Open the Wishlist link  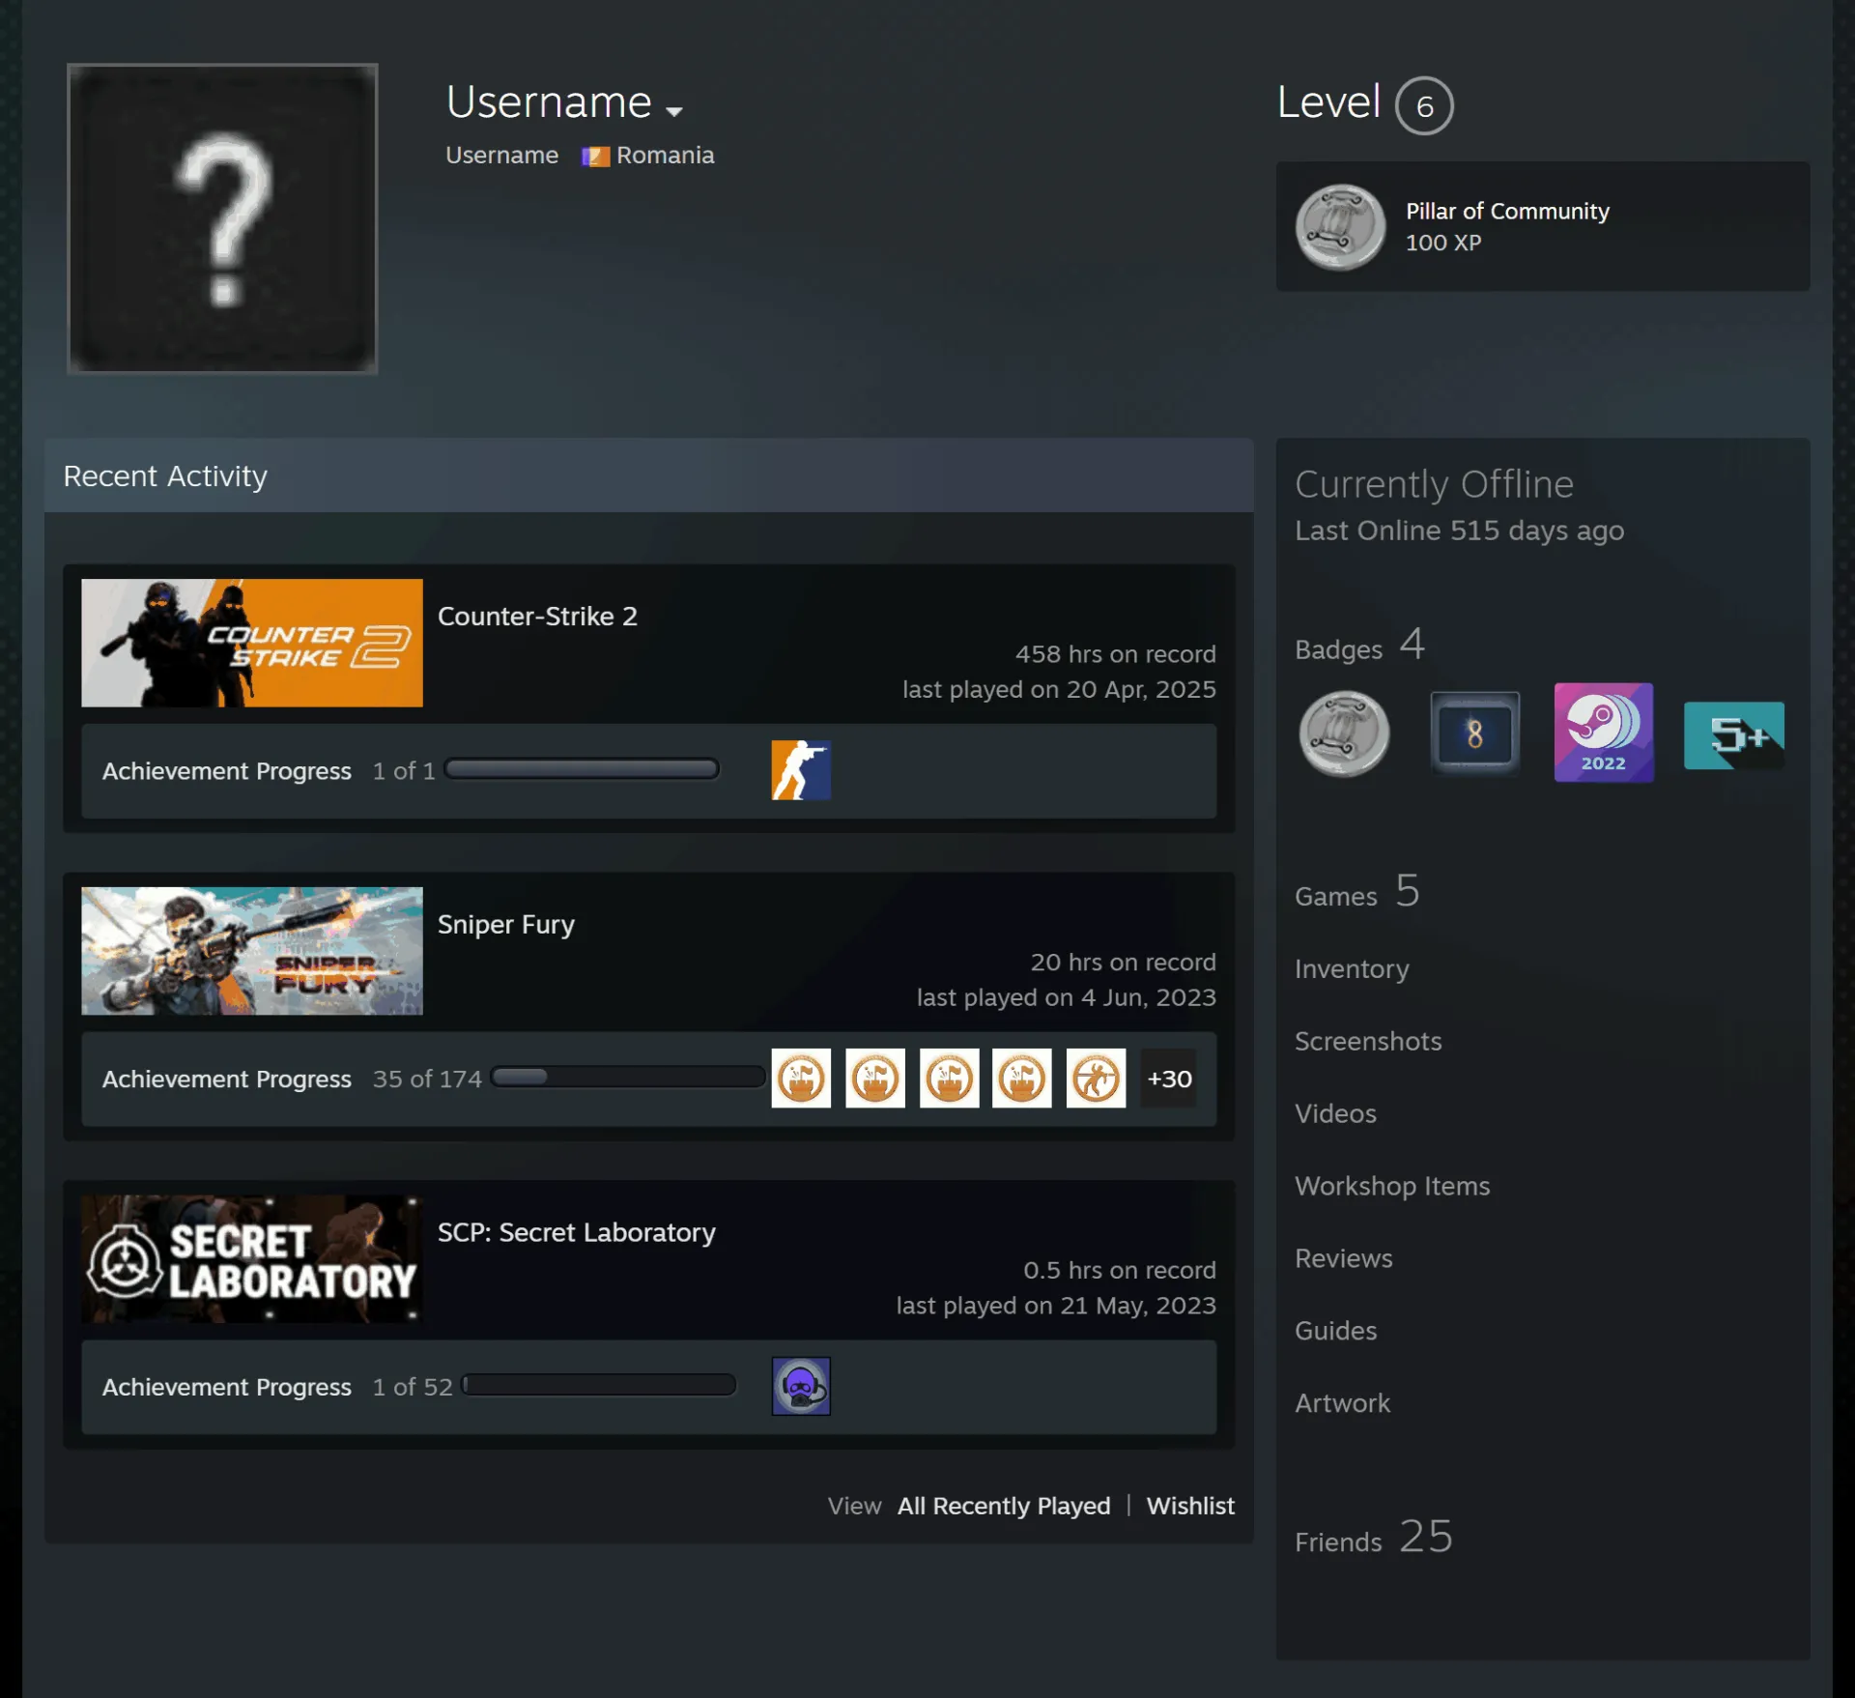pyautogui.click(x=1190, y=1506)
